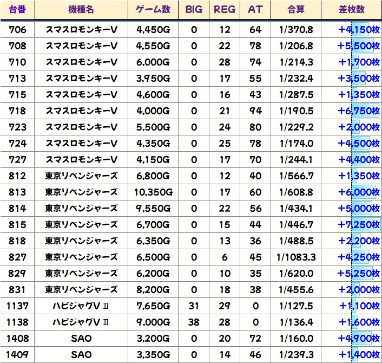Click the BIG count 38 cell

coord(194,322)
